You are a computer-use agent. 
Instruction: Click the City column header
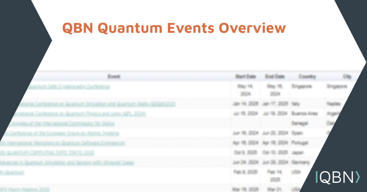pyautogui.click(x=347, y=76)
